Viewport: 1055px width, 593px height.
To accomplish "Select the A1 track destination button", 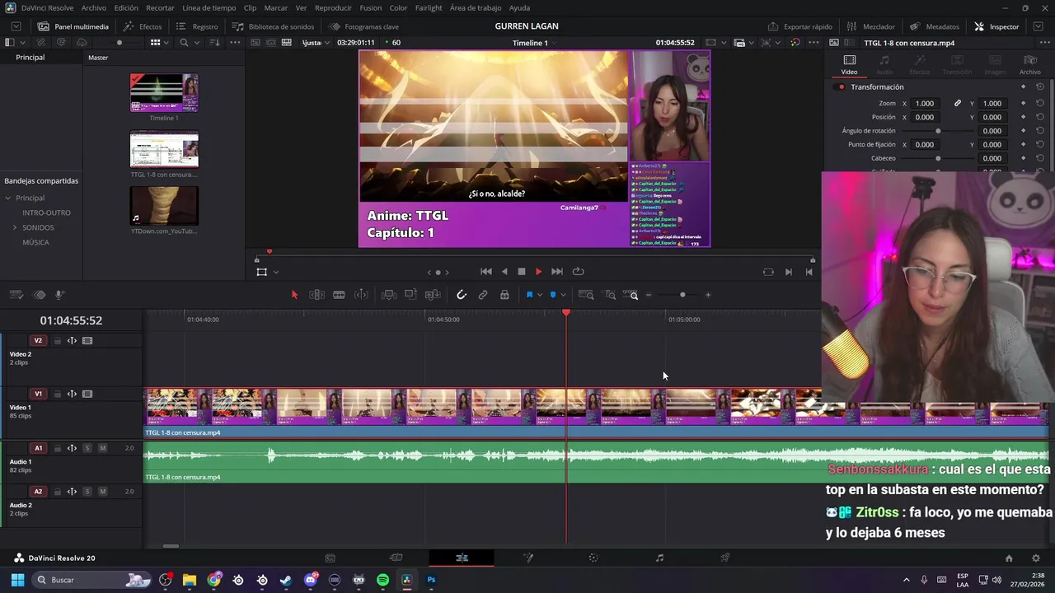I will (38, 448).
